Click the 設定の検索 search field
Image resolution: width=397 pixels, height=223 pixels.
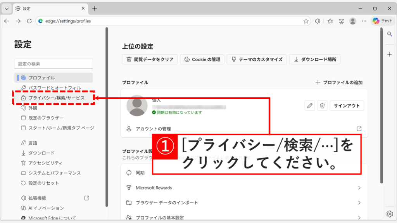coord(53,63)
